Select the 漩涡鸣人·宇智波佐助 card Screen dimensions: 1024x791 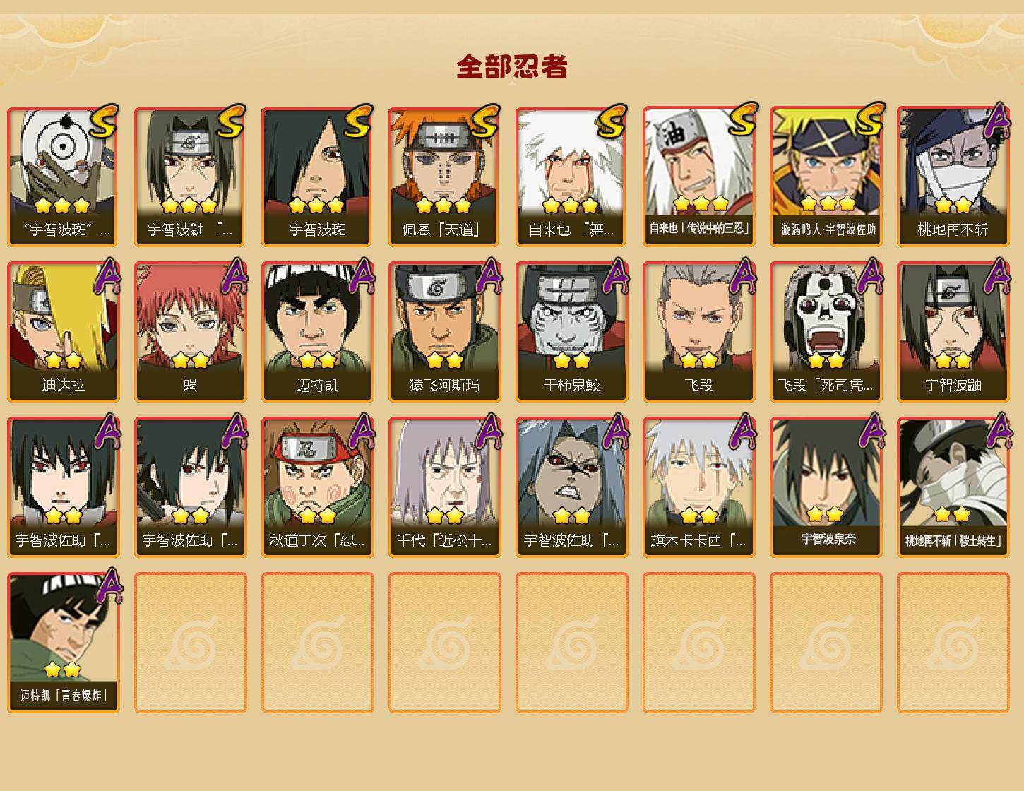(826, 177)
